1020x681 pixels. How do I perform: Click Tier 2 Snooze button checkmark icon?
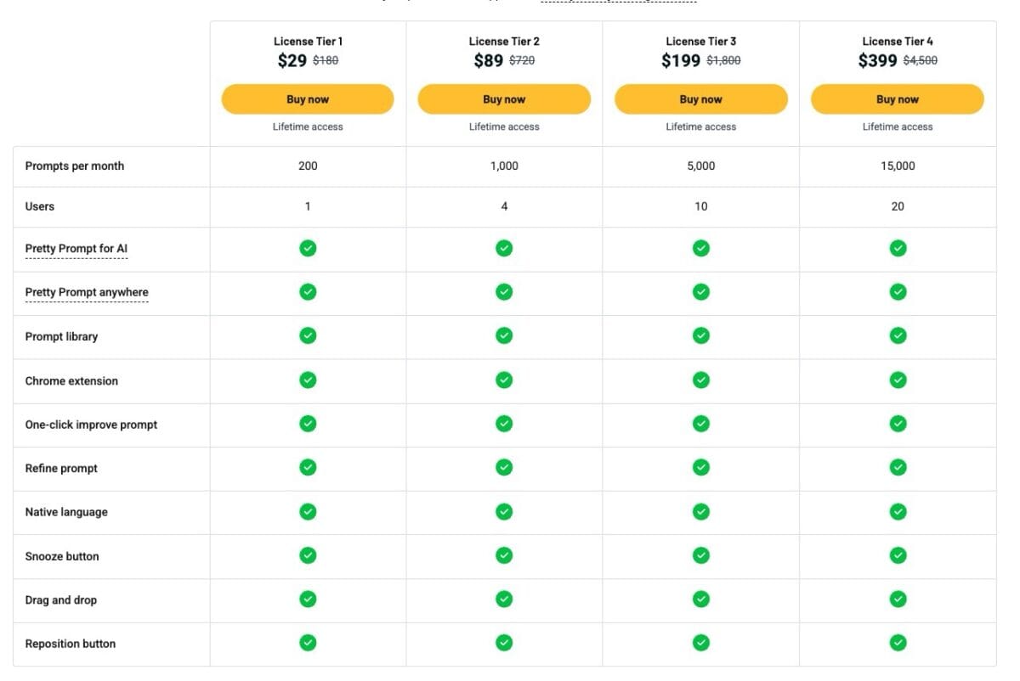[x=504, y=555]
